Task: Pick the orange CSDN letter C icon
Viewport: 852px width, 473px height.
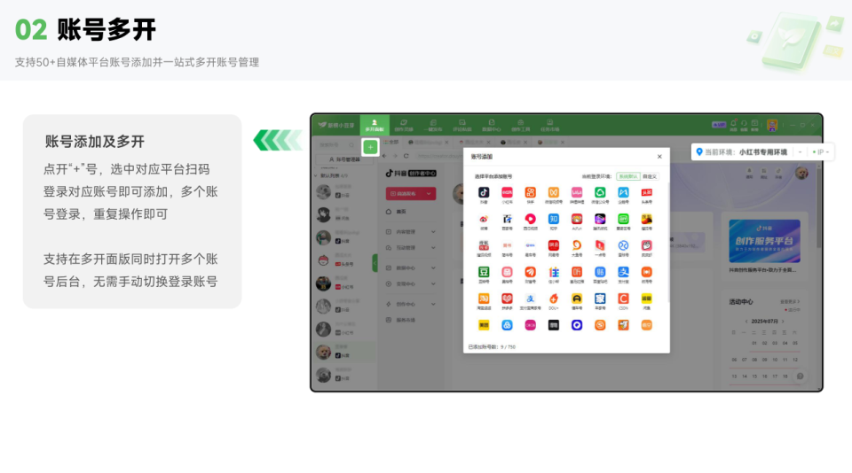Action: coord(623,299)
